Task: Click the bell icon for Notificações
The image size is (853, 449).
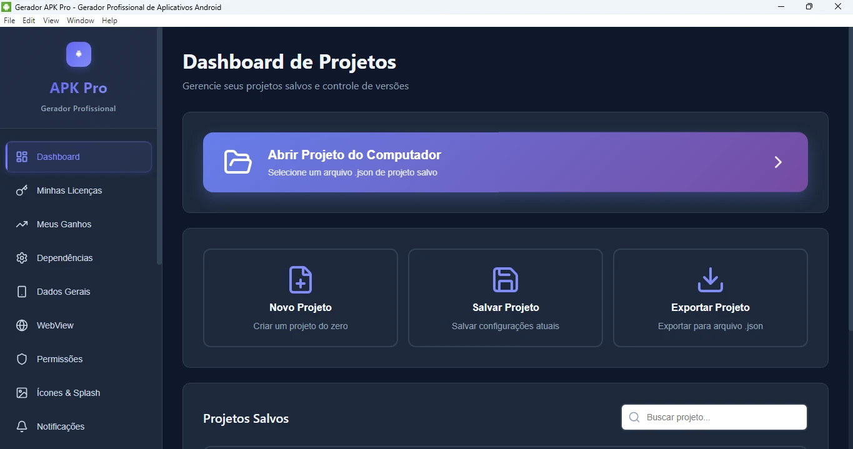Action: click(x=22, y=427)
